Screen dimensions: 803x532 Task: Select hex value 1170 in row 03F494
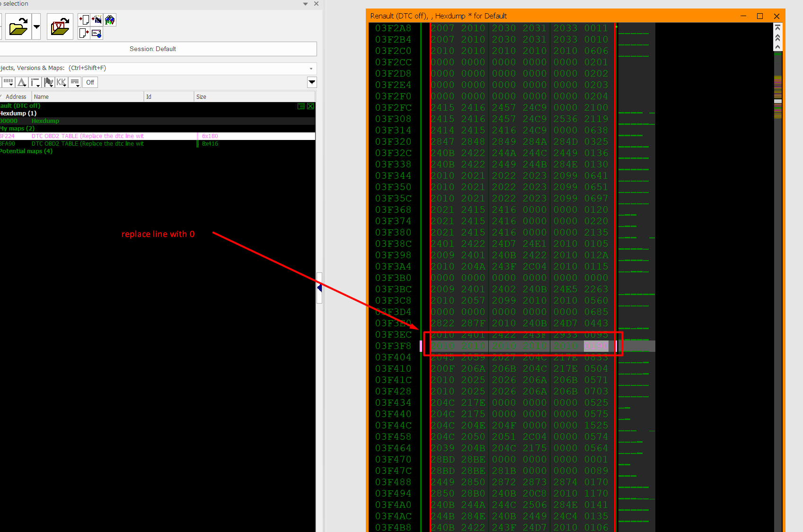tap(596, 494)
